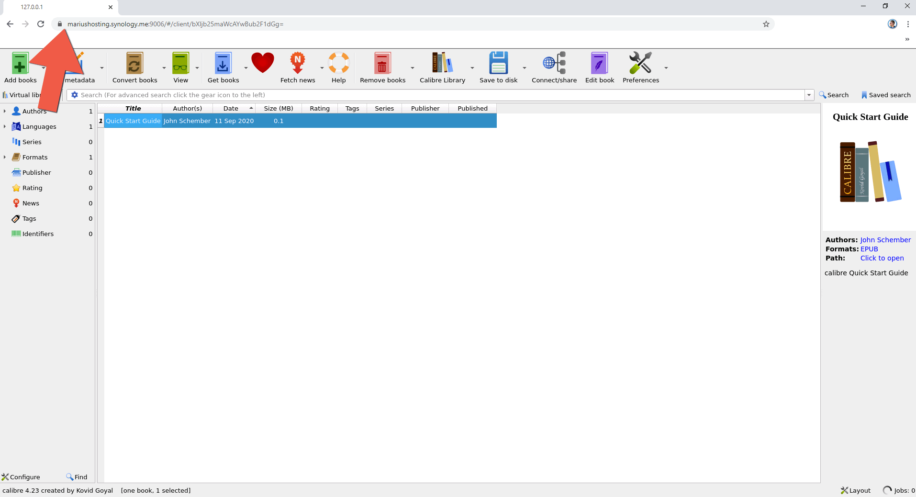Open the View dropdown arrow
The height and width of the screenshot is (497, 916).
tap(197, 68)
